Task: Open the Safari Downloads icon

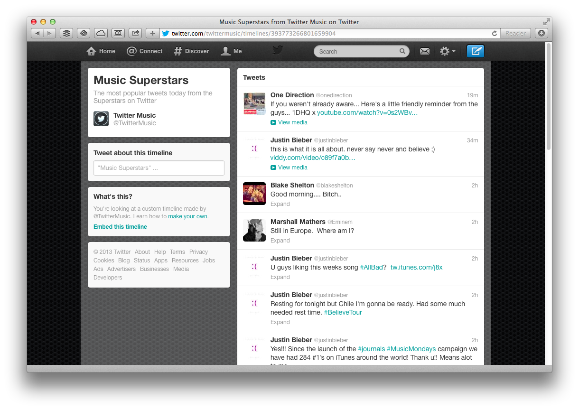Action: pos(541,33)
